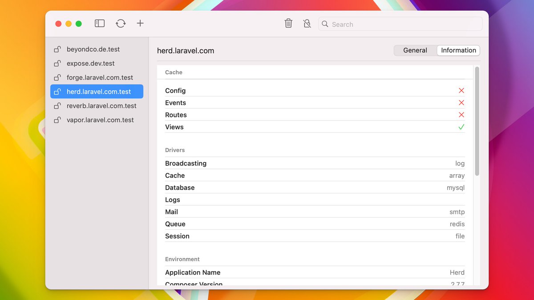Click the herd.laravel.com heading
This screenshot has width=534, height=300.
[186, 51]
